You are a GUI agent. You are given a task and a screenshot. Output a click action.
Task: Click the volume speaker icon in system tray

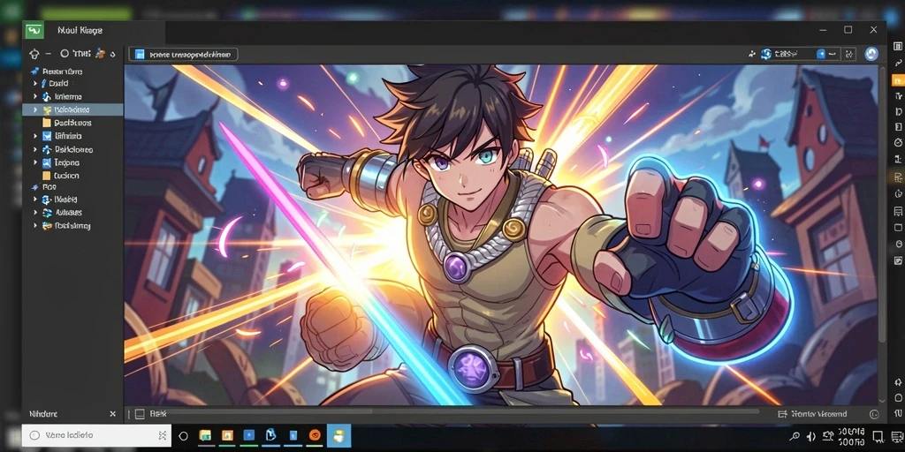point(811,436)
